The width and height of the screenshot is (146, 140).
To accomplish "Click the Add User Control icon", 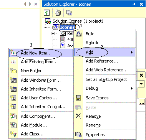I will (x=13, y=98).
